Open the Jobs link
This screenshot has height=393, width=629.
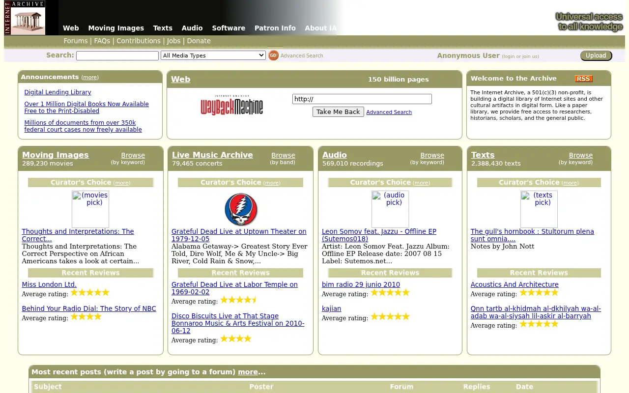[x=174, y=41]
